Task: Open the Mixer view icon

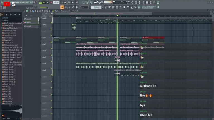Action: point(117,7)
